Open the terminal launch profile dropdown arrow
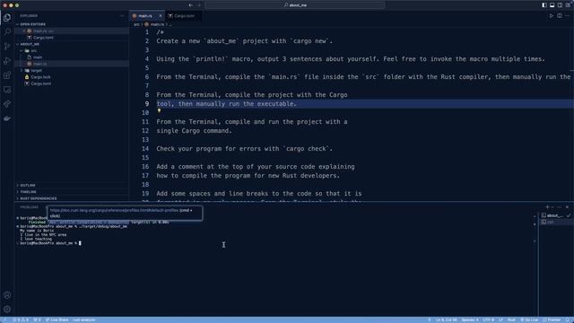This screenshot has width=574, height=323. [x=552, y=207]
